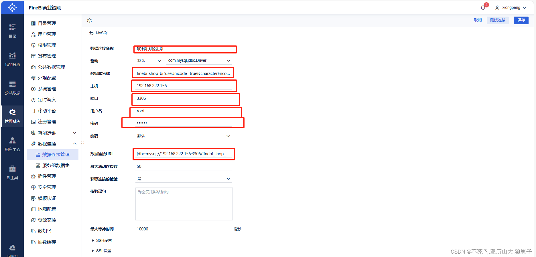Click the 系统管理 gear icon
The width and height of the screenshot is (536, 257).
click(x=33, y=89)
